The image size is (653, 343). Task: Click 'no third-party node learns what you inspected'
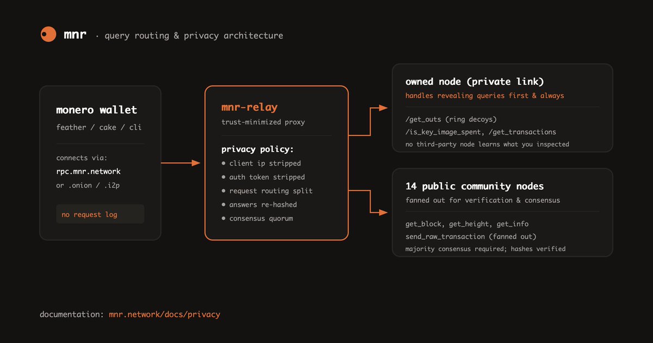click(488, 144)
